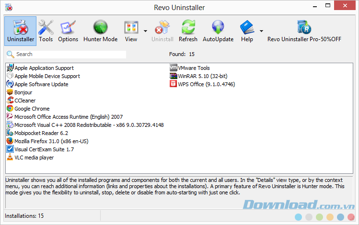Open the Options dialog
Screen dimensions: 359x225
coord(68,31)
